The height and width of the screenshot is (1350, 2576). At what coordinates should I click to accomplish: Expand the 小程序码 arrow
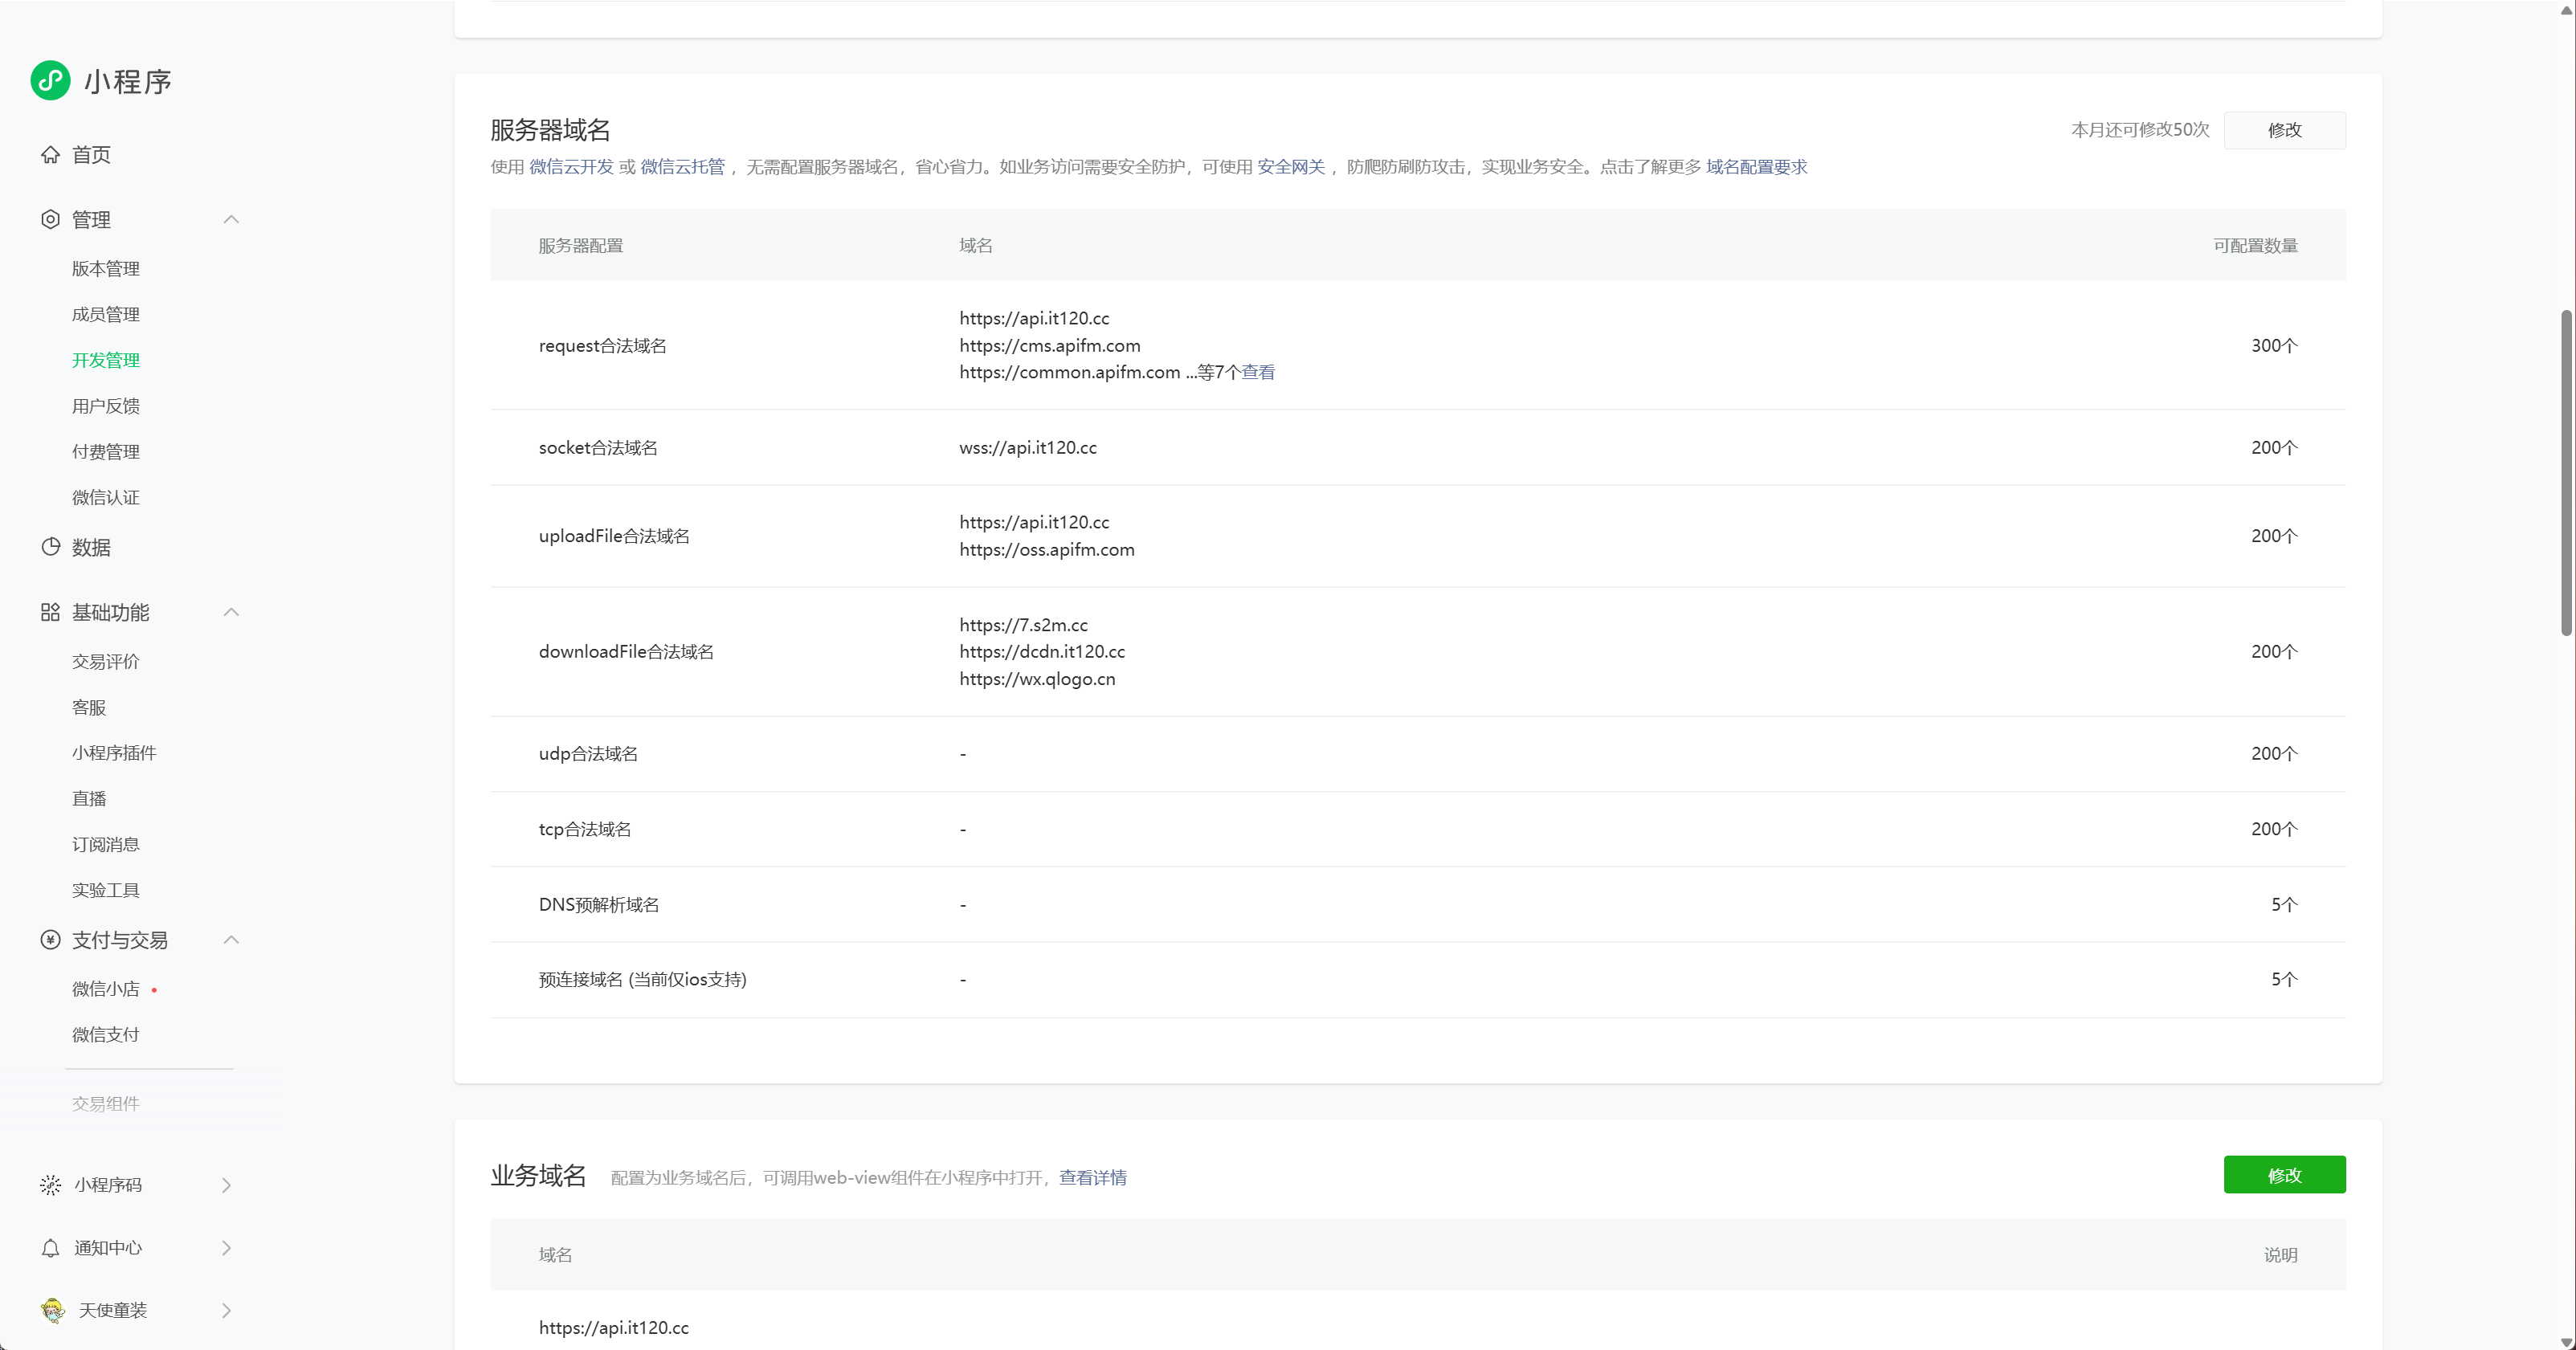click(x=226, y=1185)
